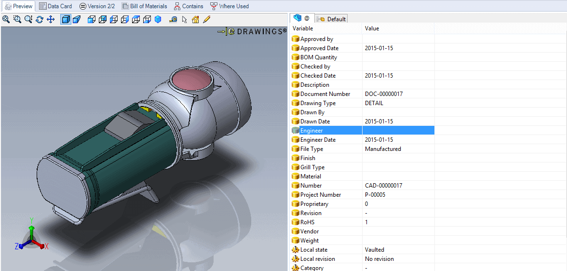Select the Default configuration tab
567x271 pixels.
coord(332,19)
